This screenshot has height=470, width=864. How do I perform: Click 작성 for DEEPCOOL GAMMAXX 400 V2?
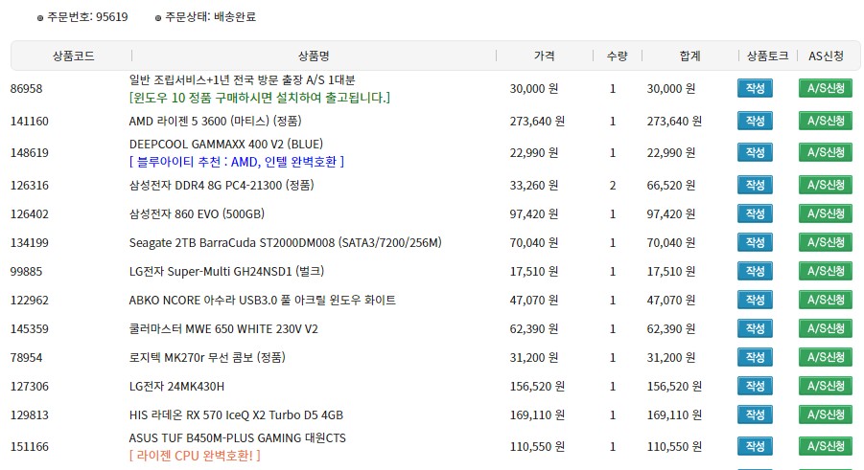tap(755, 152)
